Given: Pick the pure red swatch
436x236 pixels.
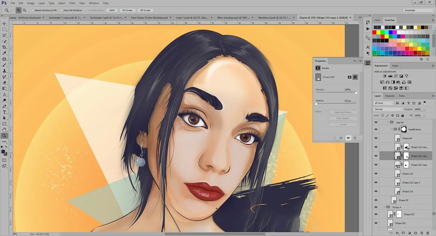Looking at the screenshot, I should point(374,32).
